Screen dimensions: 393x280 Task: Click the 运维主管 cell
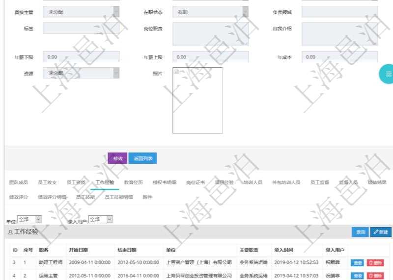click(48, 276)
